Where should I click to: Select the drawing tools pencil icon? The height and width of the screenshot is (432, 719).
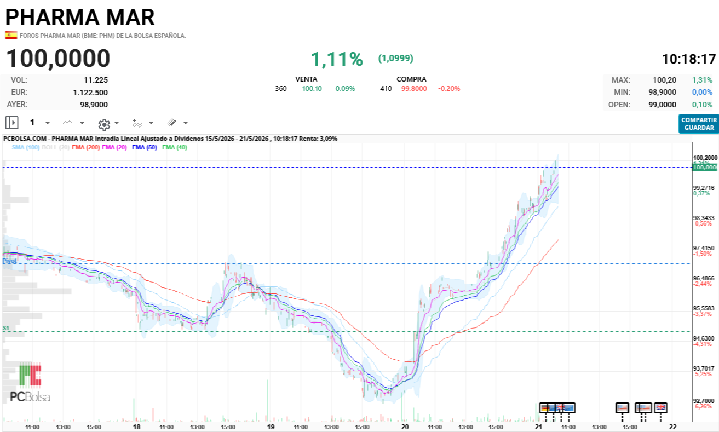(x=172, y=123)
